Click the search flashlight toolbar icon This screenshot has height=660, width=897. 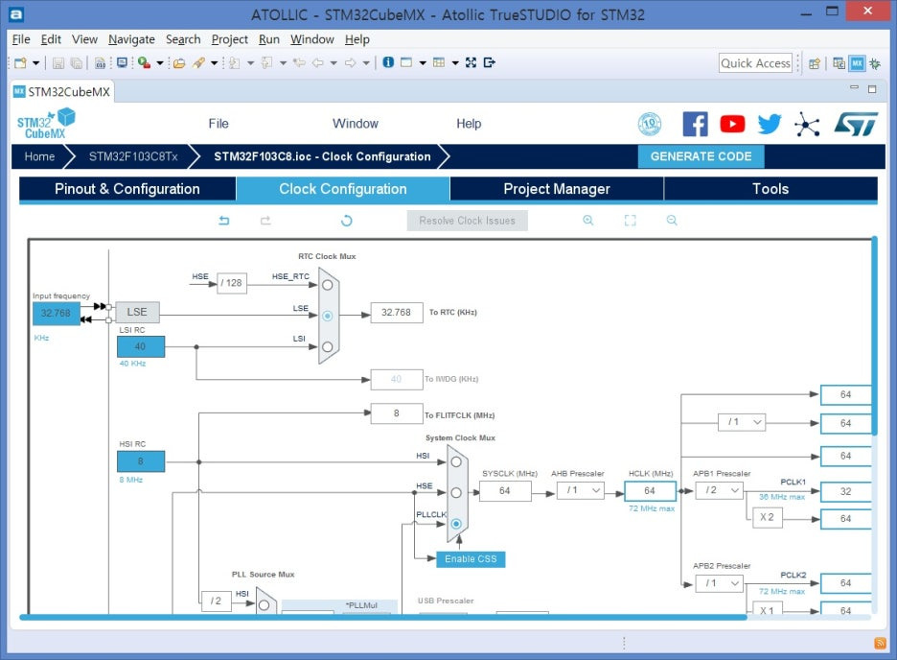pyautogui.click(x=198, y=63)
